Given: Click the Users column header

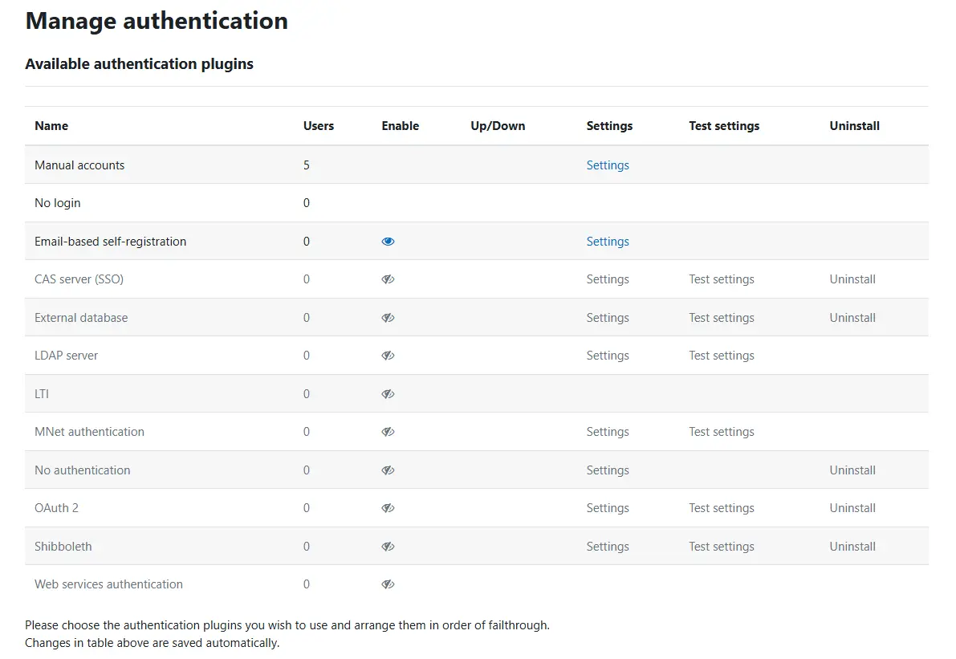Looking at the screenshot, I should pos(318,125).
